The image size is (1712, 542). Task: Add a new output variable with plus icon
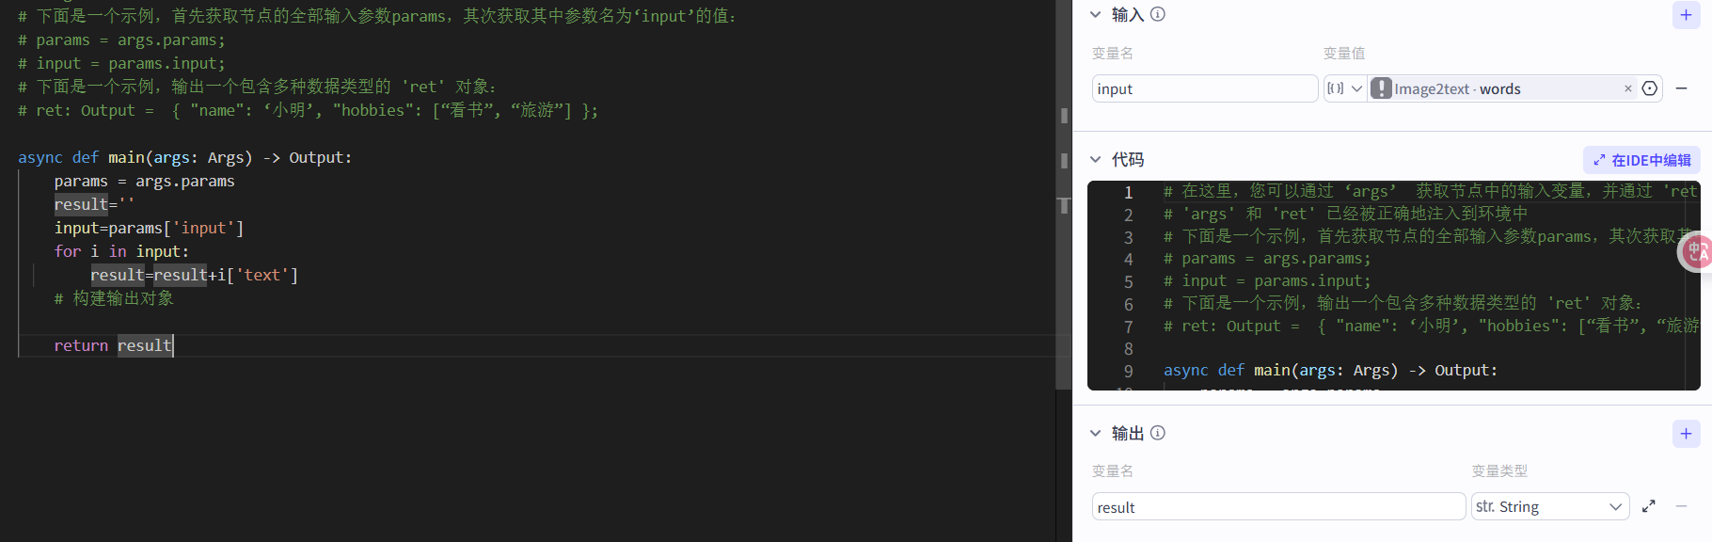1686,434
